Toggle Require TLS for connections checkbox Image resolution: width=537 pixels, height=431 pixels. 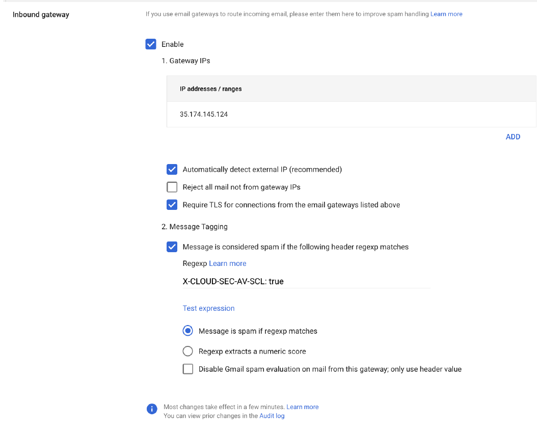[x=172, y=205]
